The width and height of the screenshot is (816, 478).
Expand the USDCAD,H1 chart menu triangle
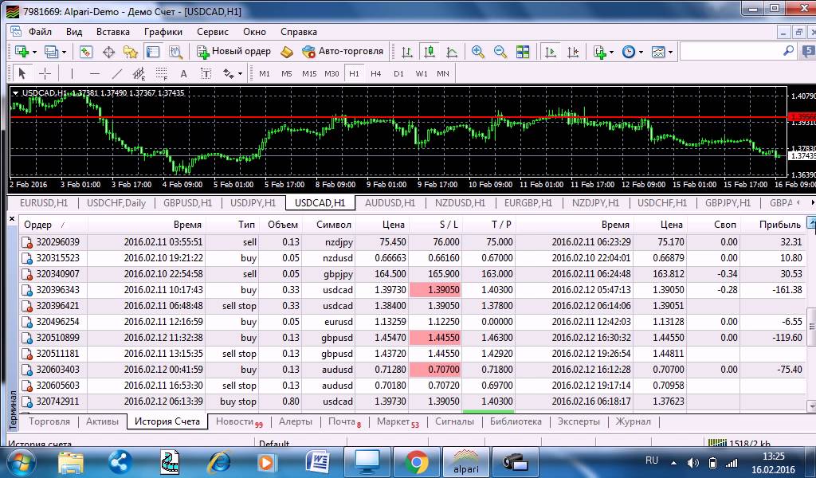tap(16, 93)
